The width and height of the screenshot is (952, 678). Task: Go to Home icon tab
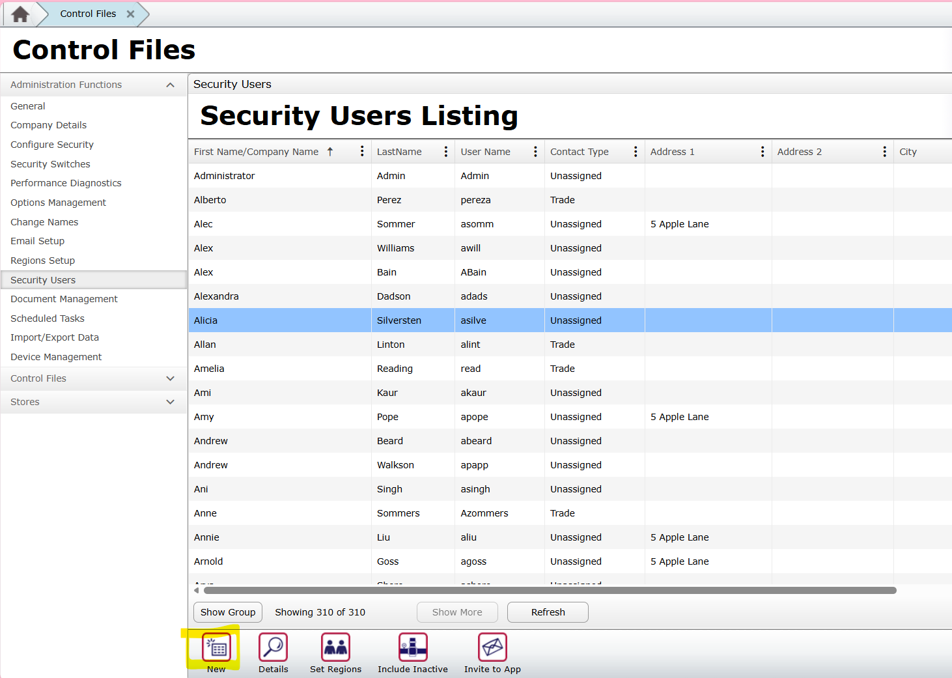20,14
